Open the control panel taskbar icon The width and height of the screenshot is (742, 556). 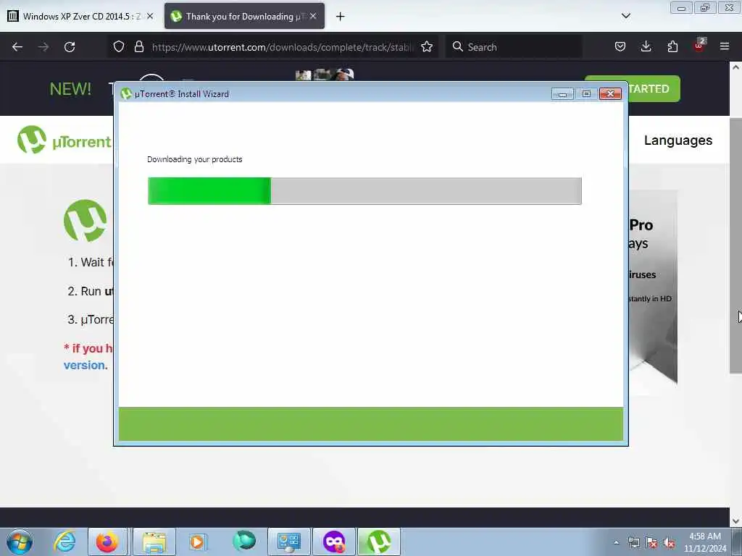tap(288, 542)
